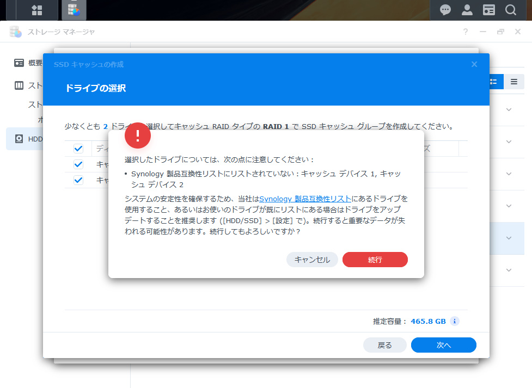Click the ドライブの選択 heading
The height and width of the screenshot is (388, 532).
[96, 88]
